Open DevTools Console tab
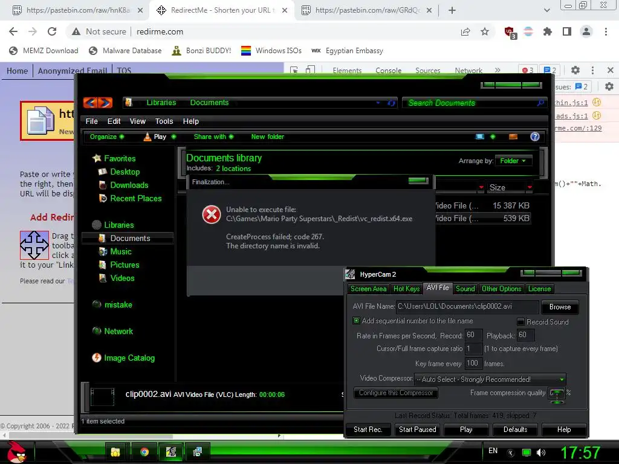The image size is (619, 464). click(389, 71)
